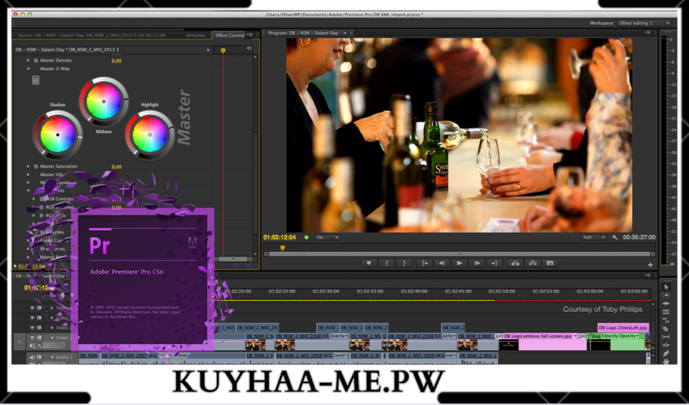Open Effect Controls panel menu
The height and width of the screenshot is (405, 689).
[x=250, y=35]
